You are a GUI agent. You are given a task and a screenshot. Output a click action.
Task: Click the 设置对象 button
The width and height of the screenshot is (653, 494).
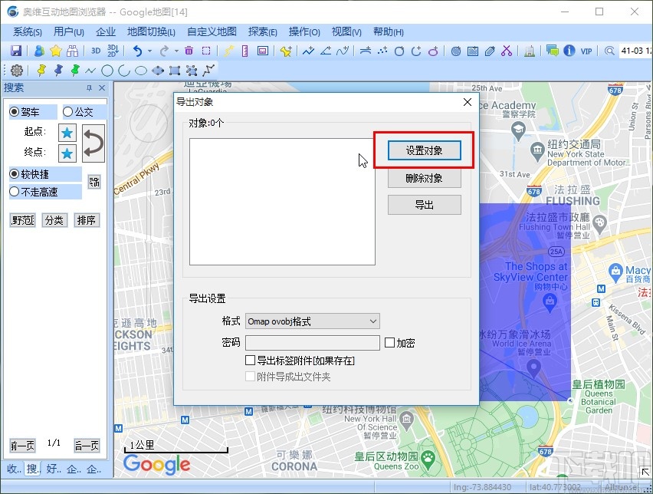[424, 150]
